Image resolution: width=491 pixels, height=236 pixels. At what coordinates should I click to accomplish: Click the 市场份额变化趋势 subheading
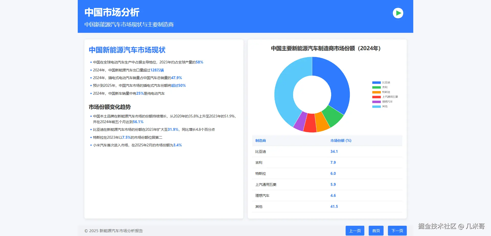110,107
